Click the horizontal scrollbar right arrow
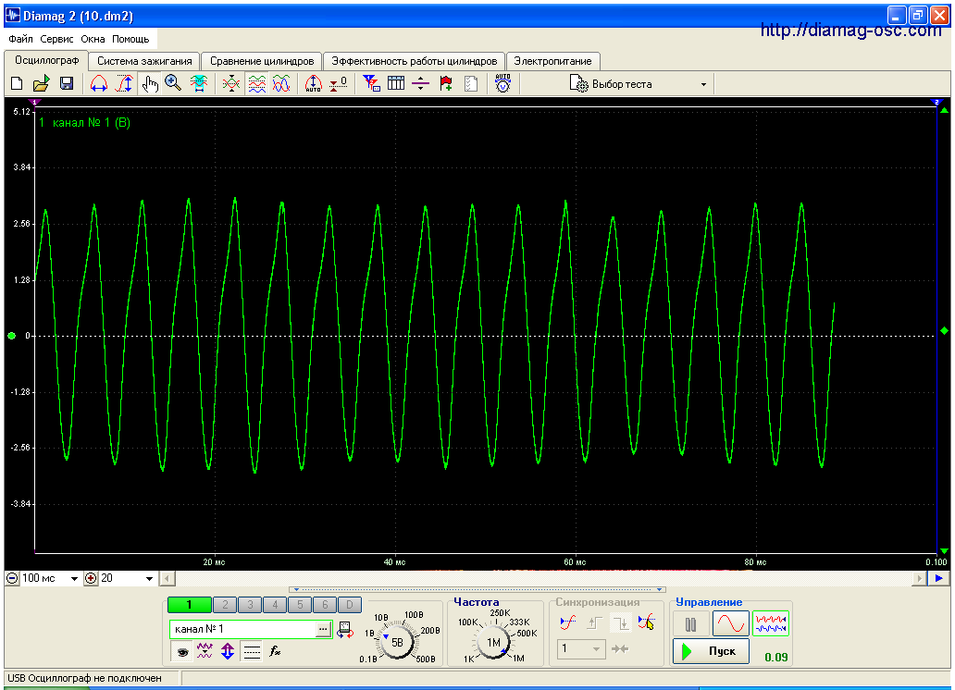Screen dimensions: 955x690 (x=920, y=579)
